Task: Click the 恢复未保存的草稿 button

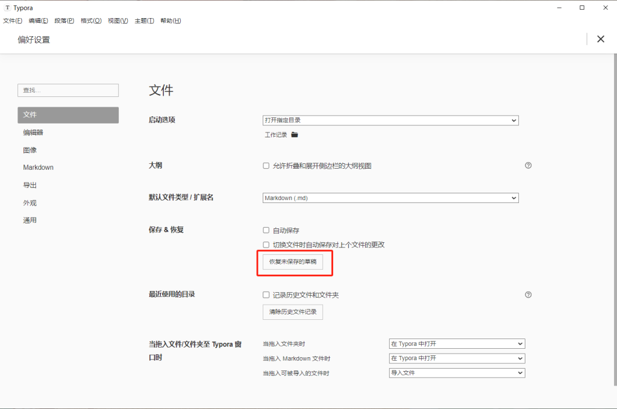Action: pyautogui.click(x=293, y=262)
